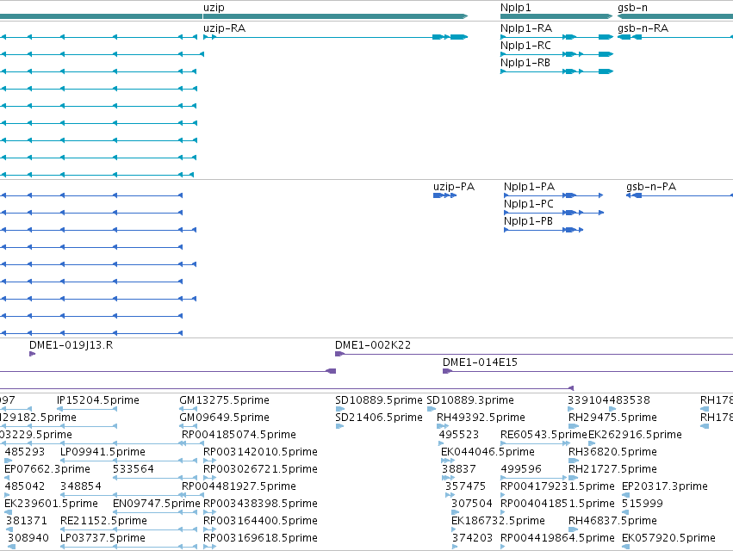The image size is (733, 551).
Task: Select the EK057920.5prime label
Action: [x=668, y=538]
